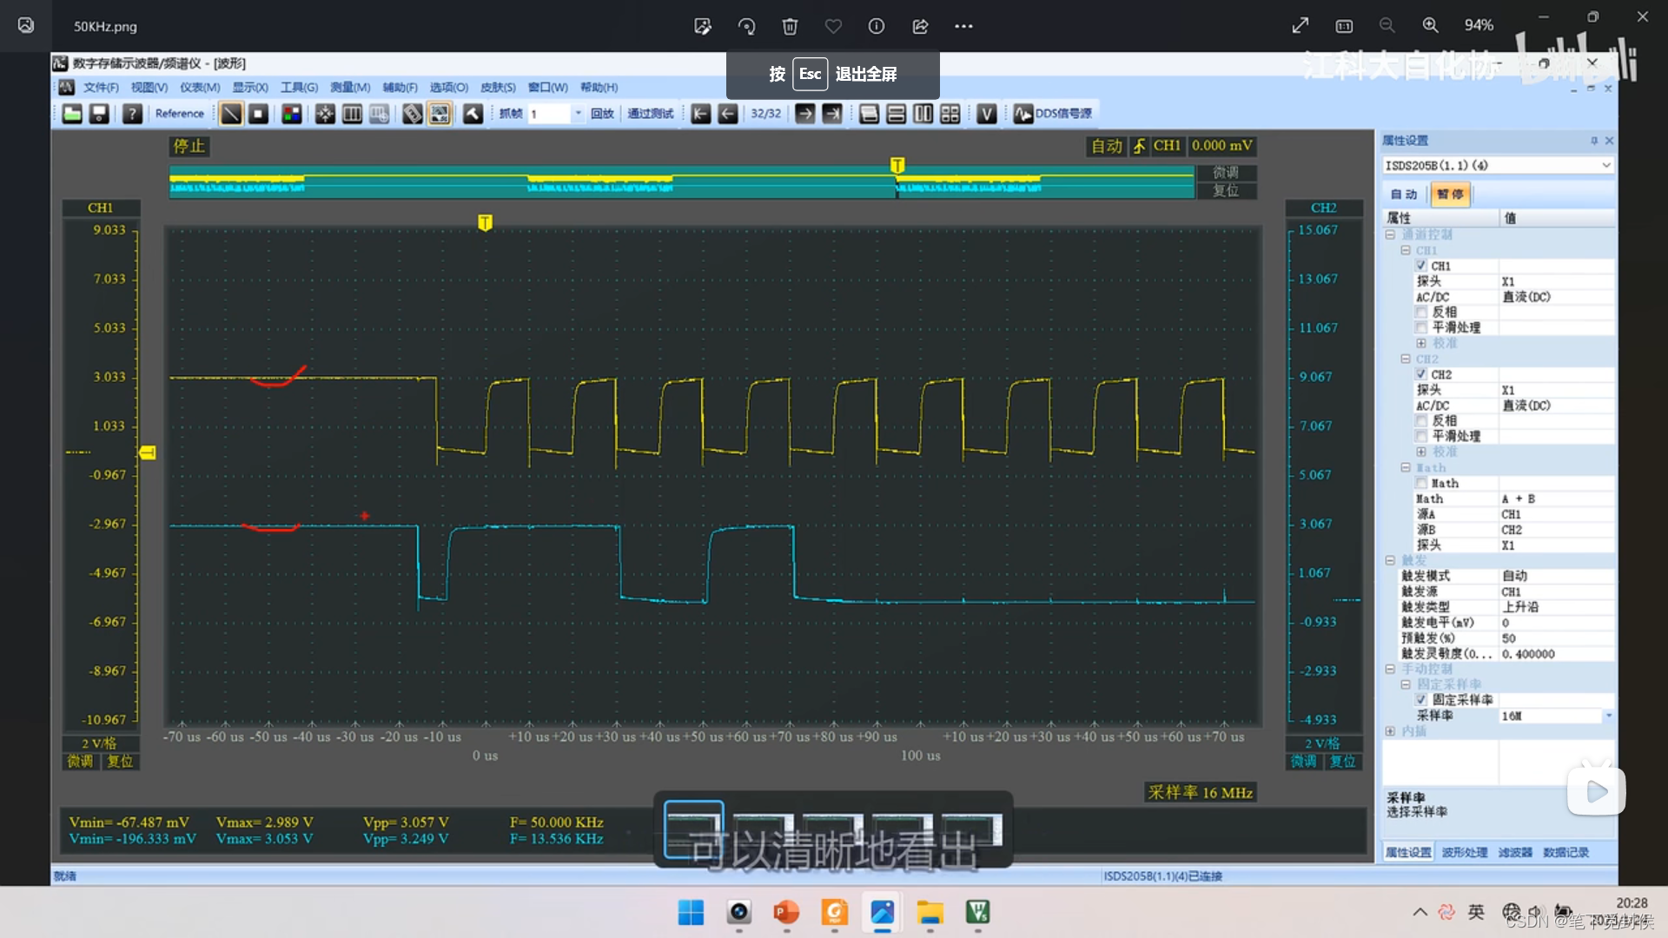Switch to the 波形处理 tab
Image resolution: width=1668 pixels, height=938 pixels.
click(x=1464, y=852)
